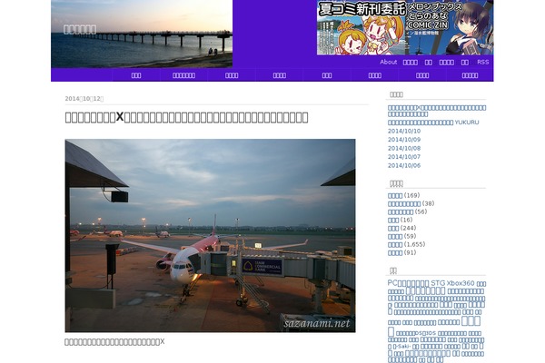The image size is (545, 363).
Task: Open the About link in the header
Action: (388, 62)
